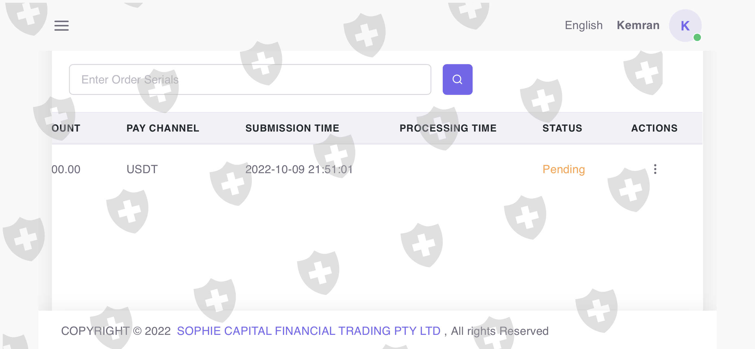Sort by the Processing Time column header
755x349 pixels.
(x=448, y=128)
